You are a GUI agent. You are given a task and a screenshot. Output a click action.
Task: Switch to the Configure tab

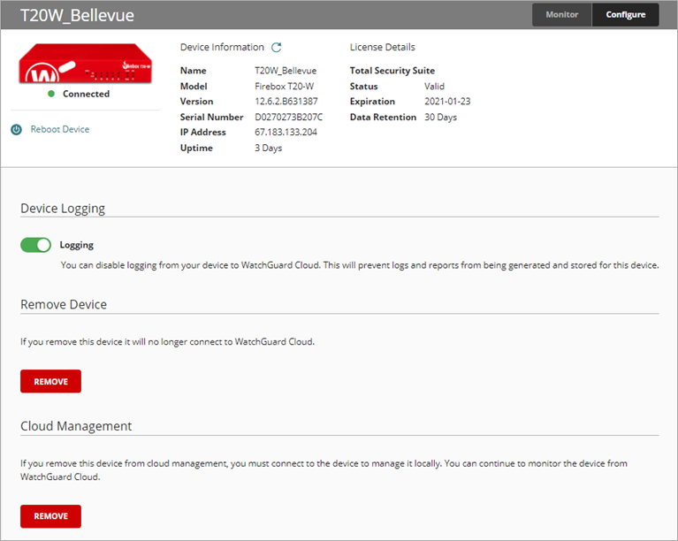coord(625,15)
